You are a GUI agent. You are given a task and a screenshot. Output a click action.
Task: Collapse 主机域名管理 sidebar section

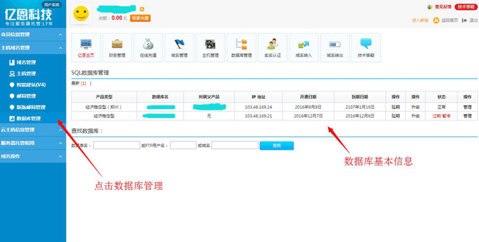(33, 48)
